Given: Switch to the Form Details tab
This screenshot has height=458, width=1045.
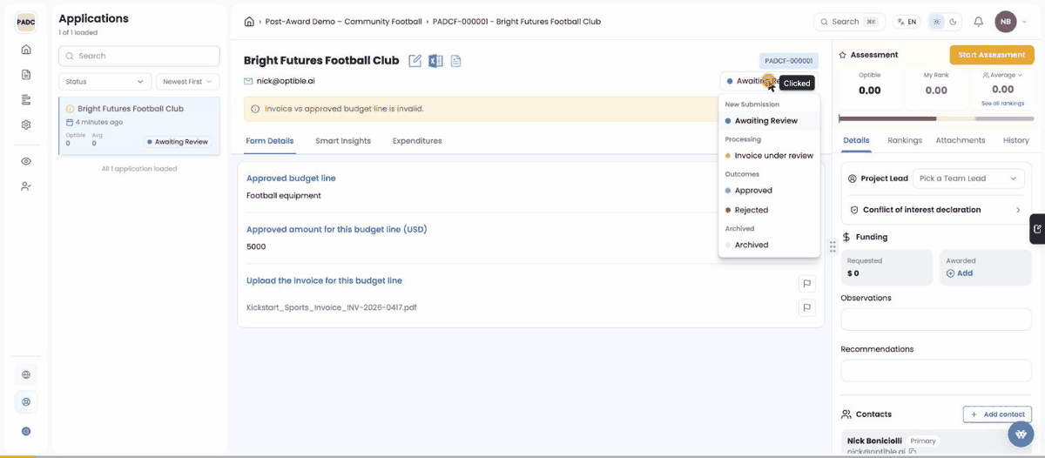Looking at the screenshot, I should pyautogui.click(x=270, y=141).
